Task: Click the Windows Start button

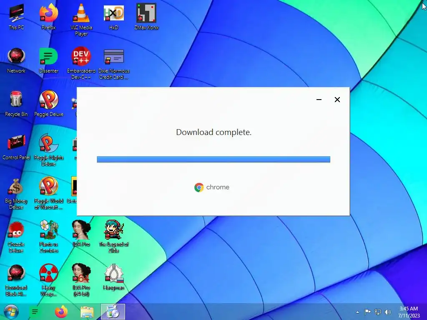Action: [11, 312]
